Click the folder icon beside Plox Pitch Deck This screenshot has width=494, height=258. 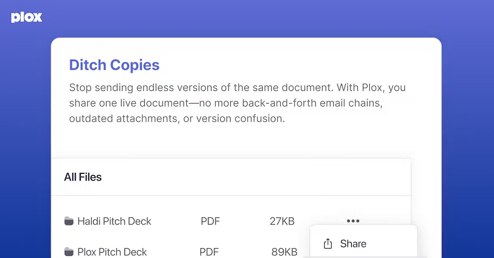[x=69, y=252]
